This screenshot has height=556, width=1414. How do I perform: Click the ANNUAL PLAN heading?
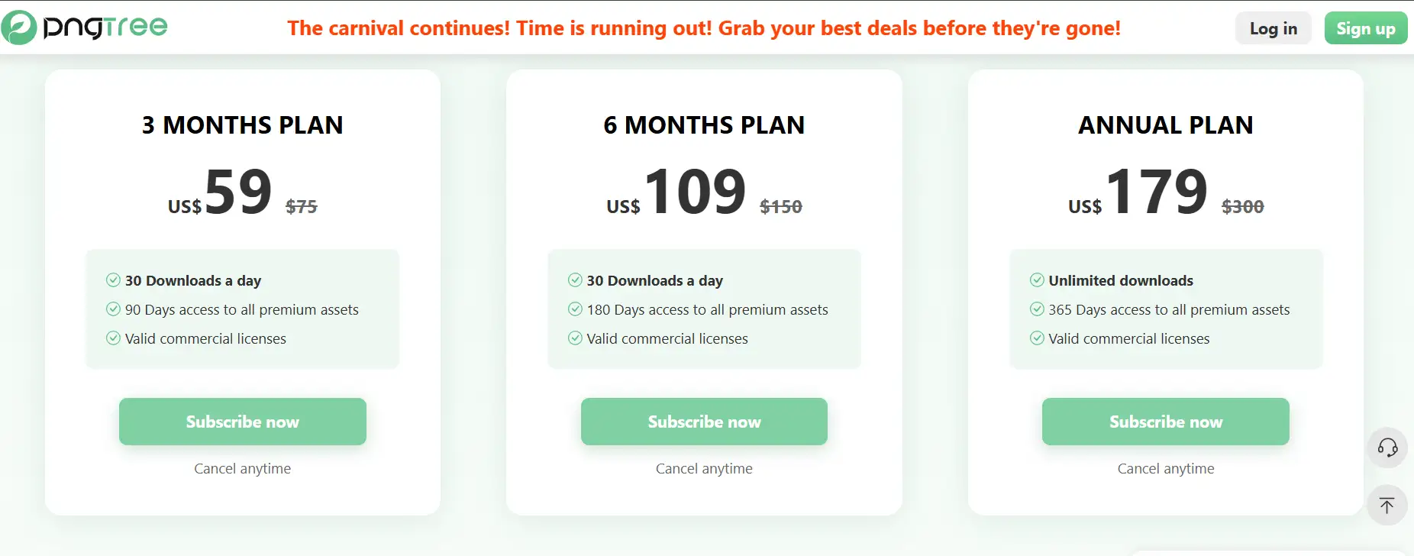[1165, 125]
